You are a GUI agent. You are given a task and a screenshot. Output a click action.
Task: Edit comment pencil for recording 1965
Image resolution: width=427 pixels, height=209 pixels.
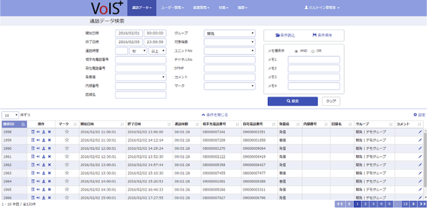pos(420,189)
